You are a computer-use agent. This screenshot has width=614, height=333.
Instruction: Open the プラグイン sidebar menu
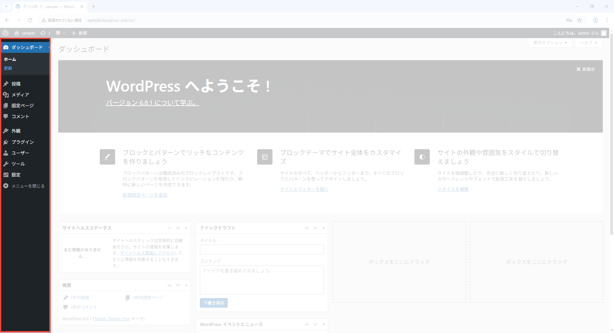tap(25, 142)
